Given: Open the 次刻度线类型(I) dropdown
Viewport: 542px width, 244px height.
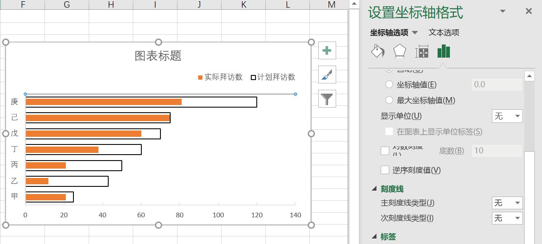Looking at the screenshot, I should [507, 218].
